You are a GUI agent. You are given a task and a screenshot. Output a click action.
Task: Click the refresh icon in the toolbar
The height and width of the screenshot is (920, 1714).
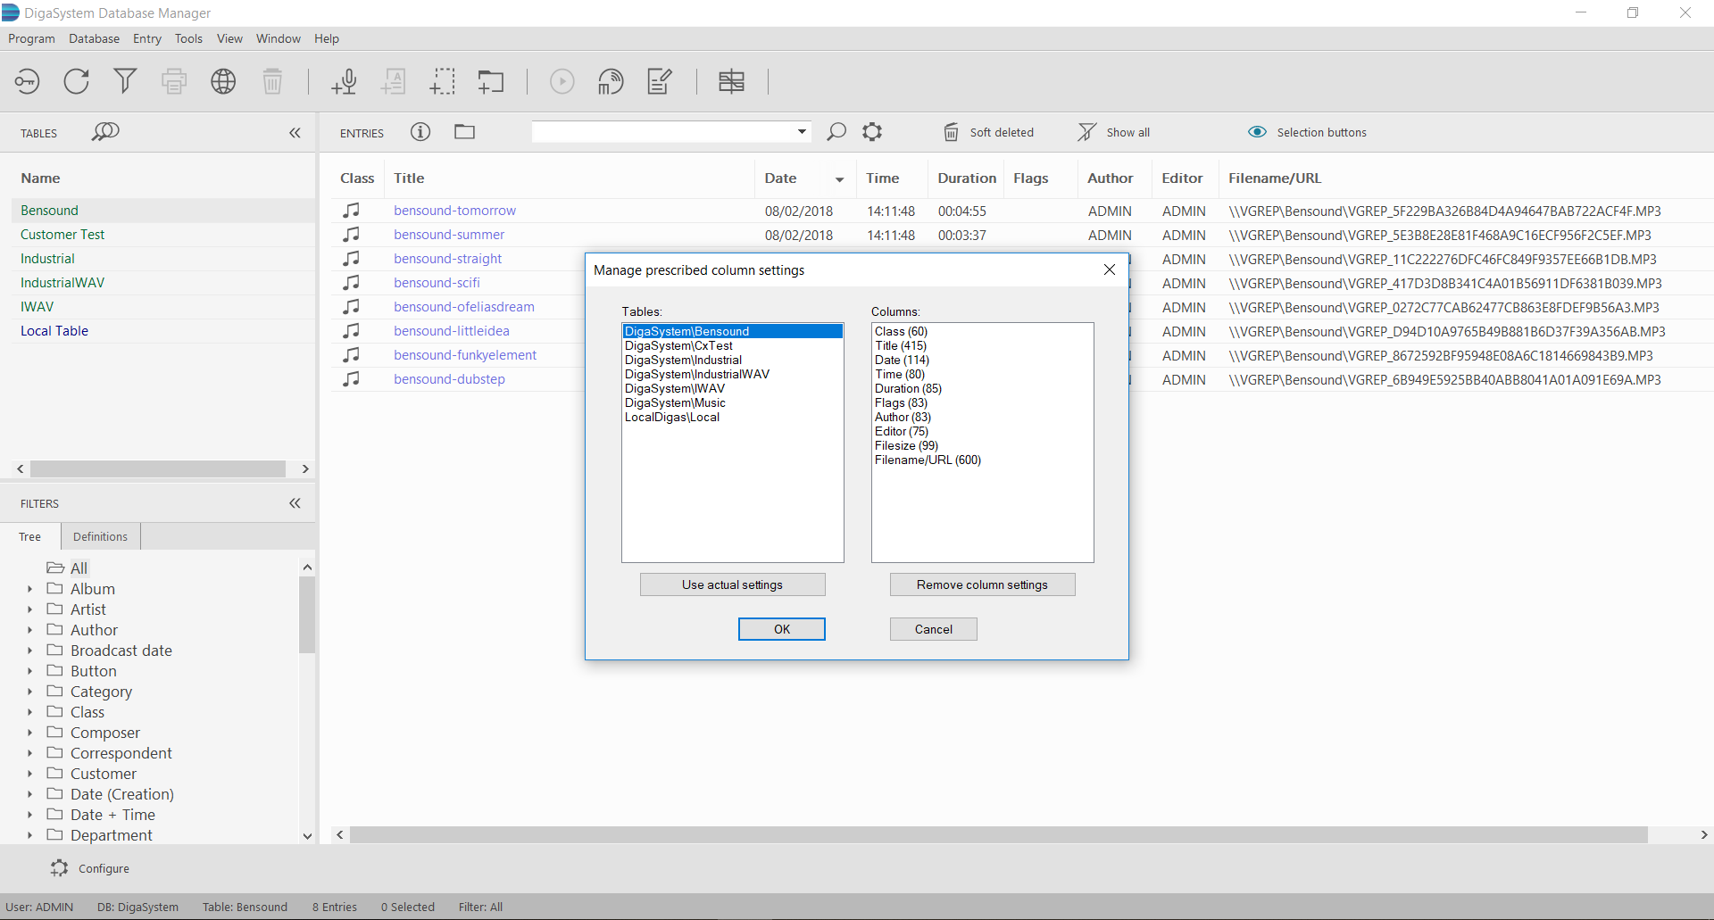[x=77, y=81]
